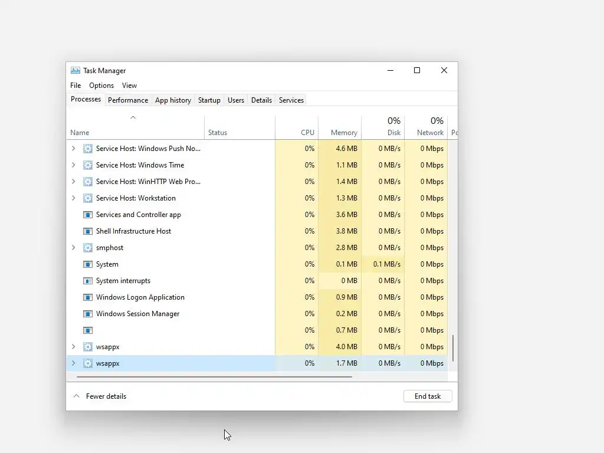Click the vertical scrollbar thumb in process list
This screenshot has height=453, width=604.
453,348
